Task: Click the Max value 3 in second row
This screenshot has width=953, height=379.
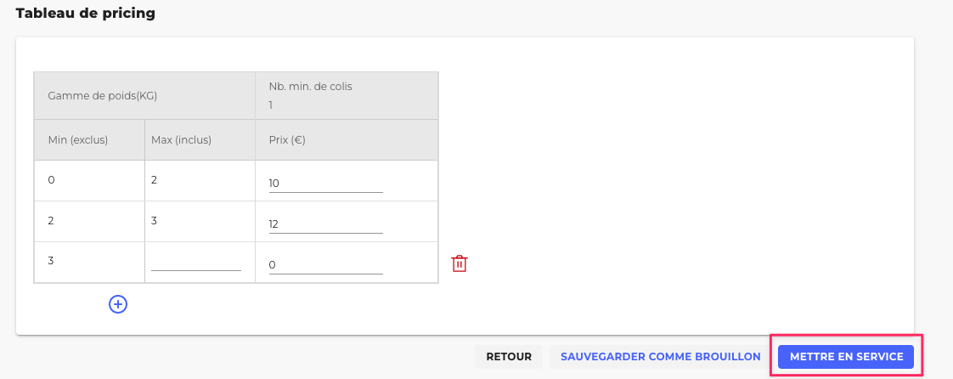Action: coord(155,221)
